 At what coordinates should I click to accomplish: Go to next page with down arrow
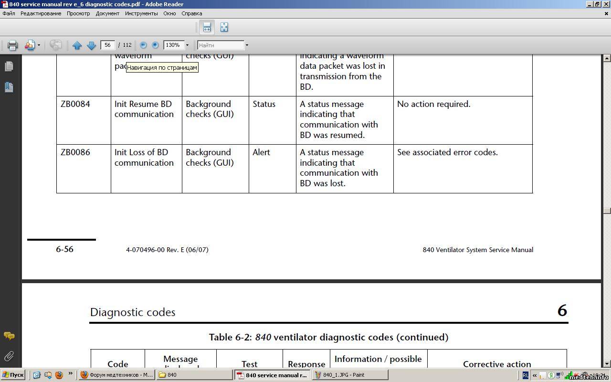coord(91,45)
